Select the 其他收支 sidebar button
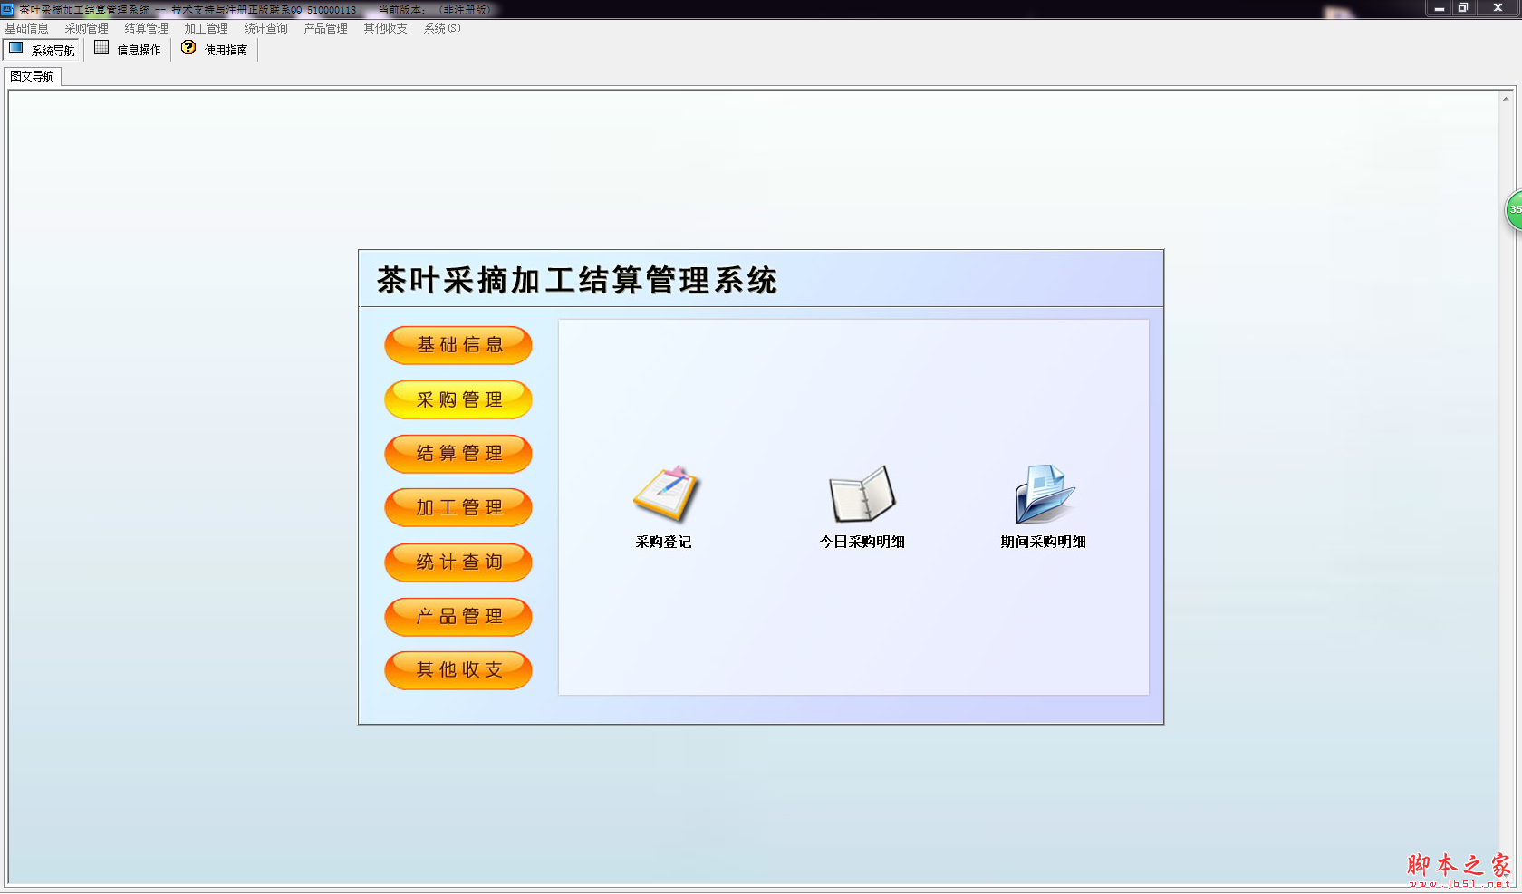 pyautogui.click(x=458, y=670)
